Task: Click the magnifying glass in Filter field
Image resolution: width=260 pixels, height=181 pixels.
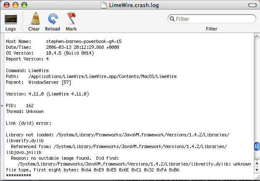Action: click(x=172, y=19)
